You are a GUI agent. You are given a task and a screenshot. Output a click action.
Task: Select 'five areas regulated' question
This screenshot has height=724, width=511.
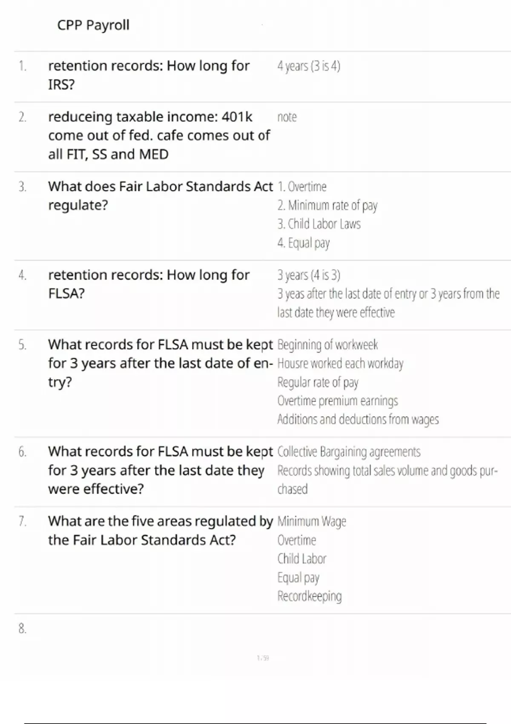click(x=160, y=531)
